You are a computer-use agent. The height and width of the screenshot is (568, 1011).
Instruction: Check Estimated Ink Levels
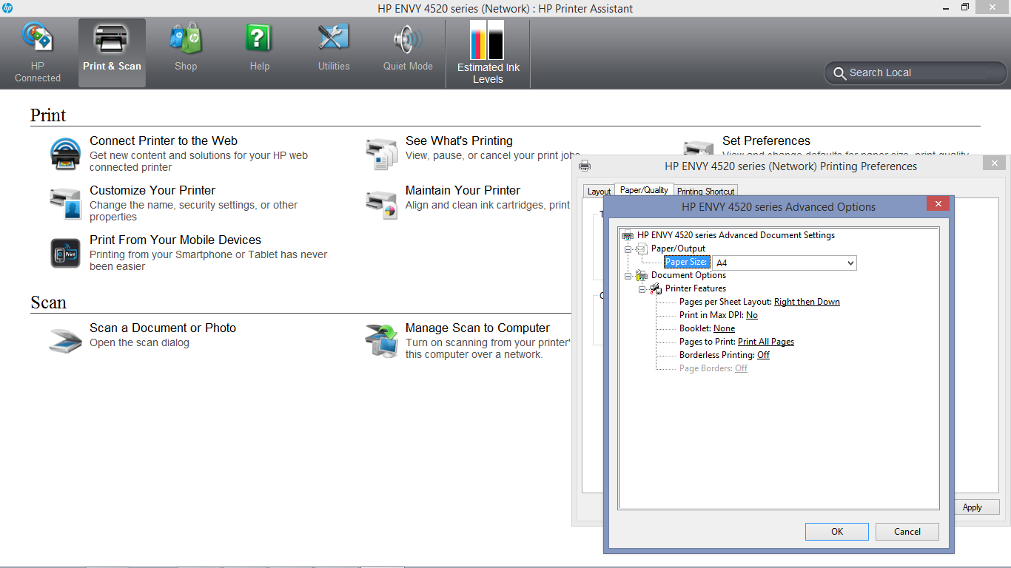tap(487, 52)
